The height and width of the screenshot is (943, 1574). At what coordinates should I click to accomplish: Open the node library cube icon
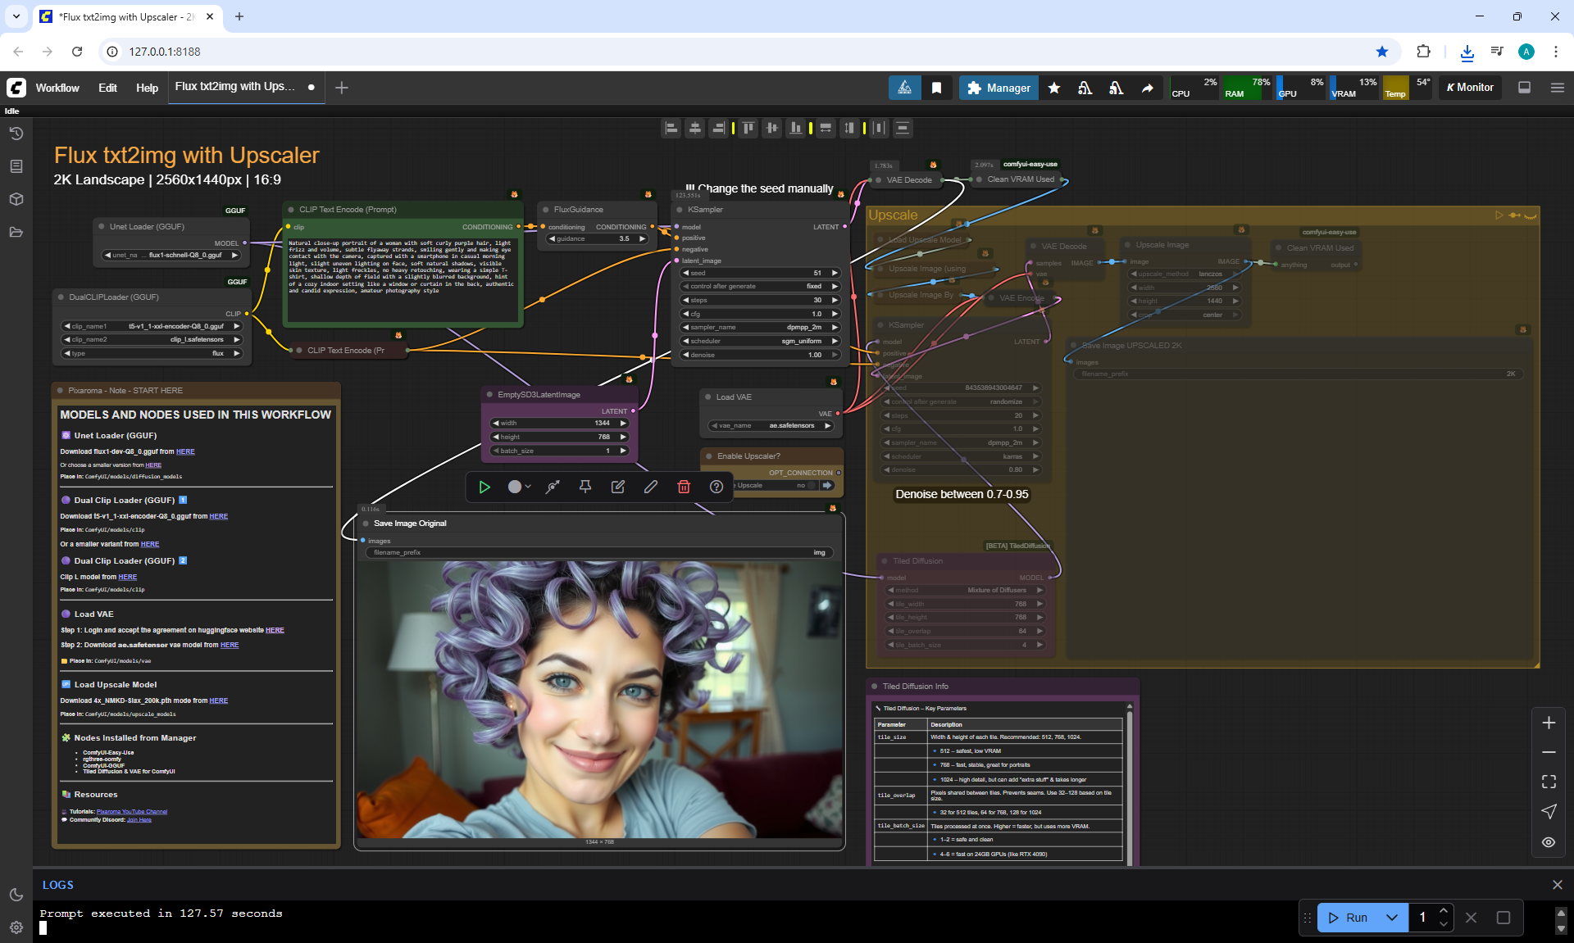(x=16, y=199)
